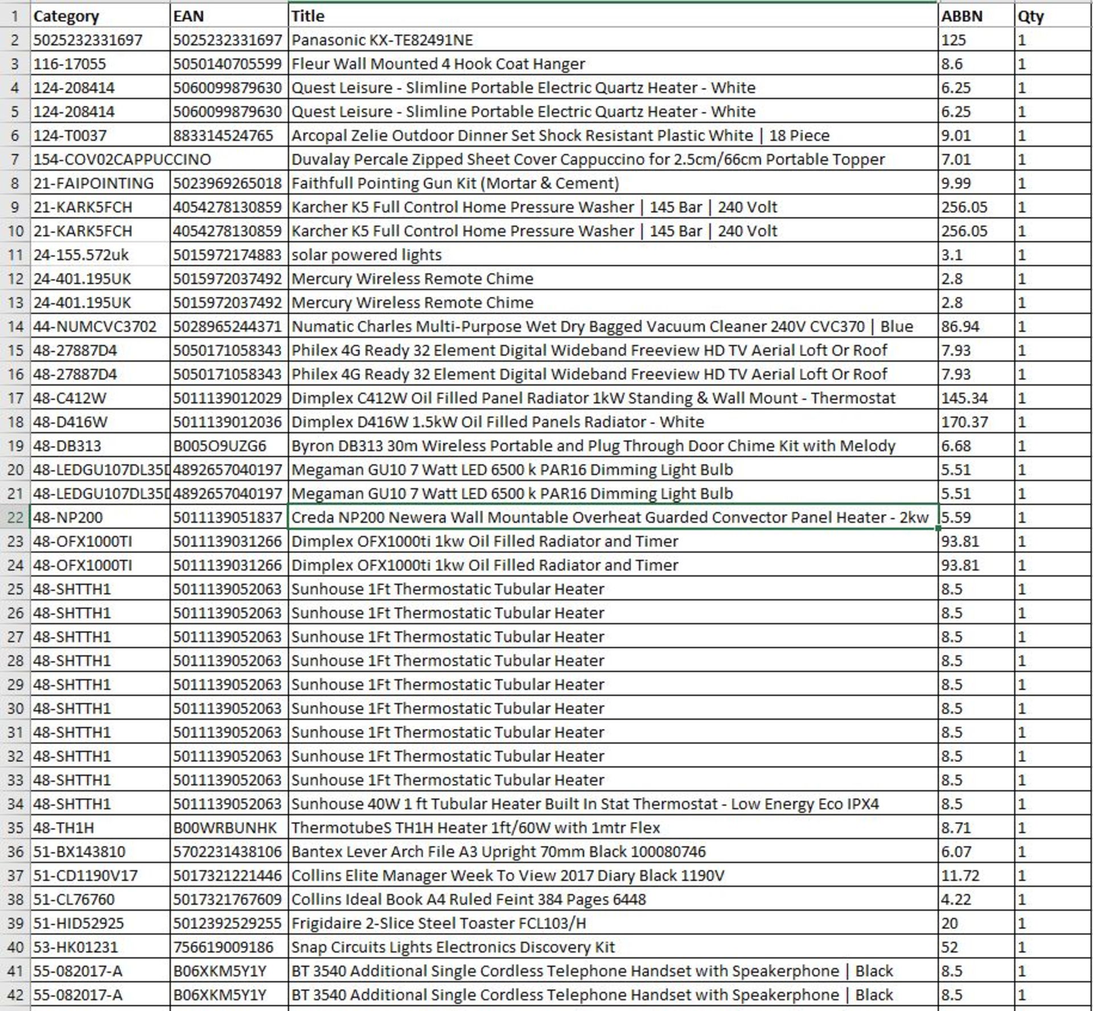The width and height of the screenshot is (1093, 1011).
Task: Select the Category header cell
Action: pyautogui.click(x=100, y=16)
